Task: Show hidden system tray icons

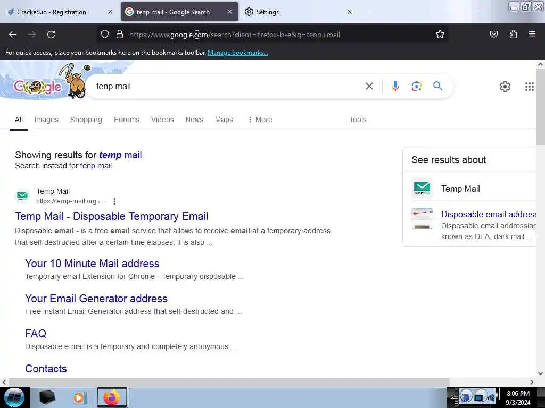Action: [453, 397]
